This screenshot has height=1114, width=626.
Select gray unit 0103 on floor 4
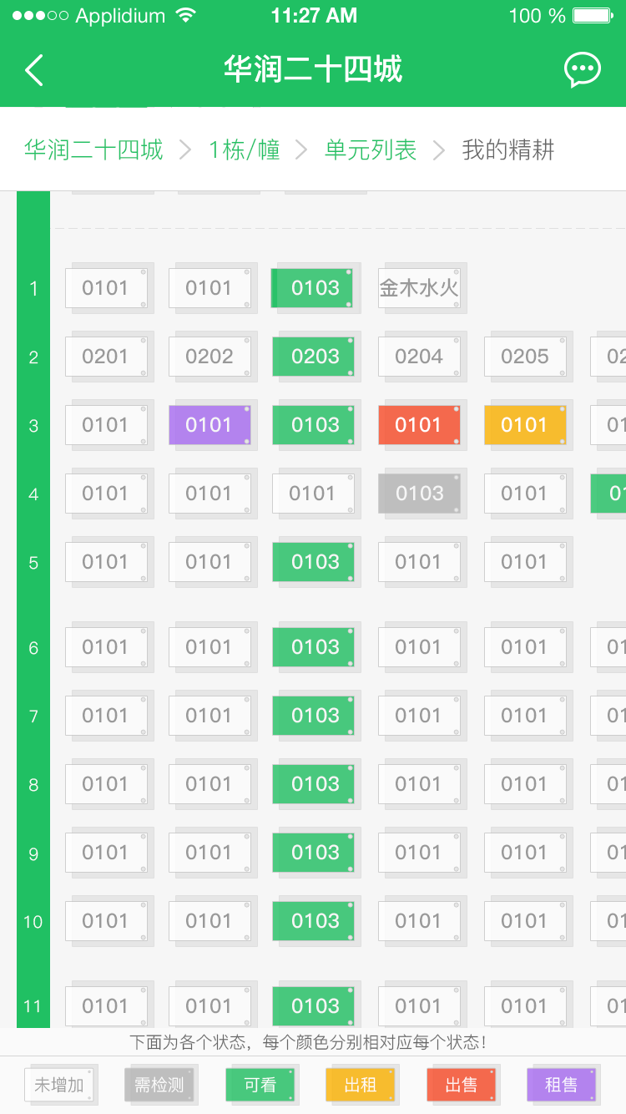(419, 494)
